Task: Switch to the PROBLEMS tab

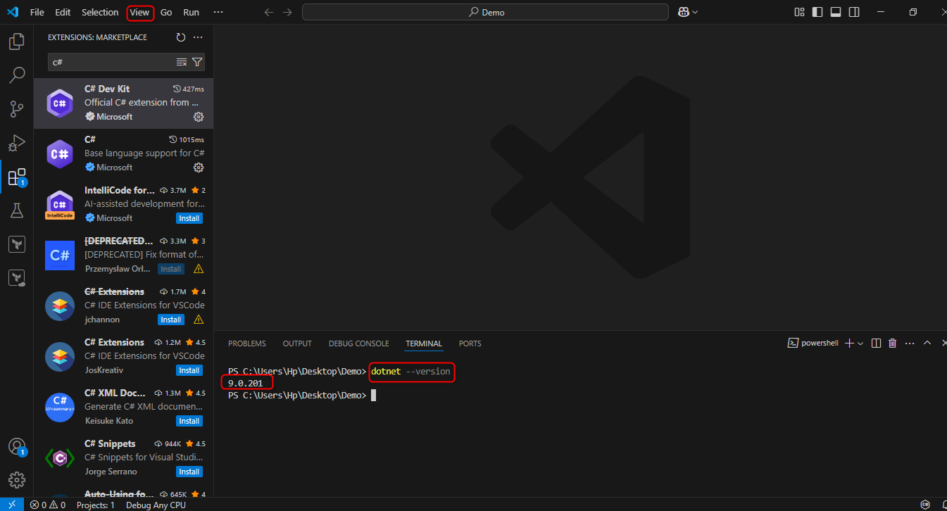Action: [247, 343]
